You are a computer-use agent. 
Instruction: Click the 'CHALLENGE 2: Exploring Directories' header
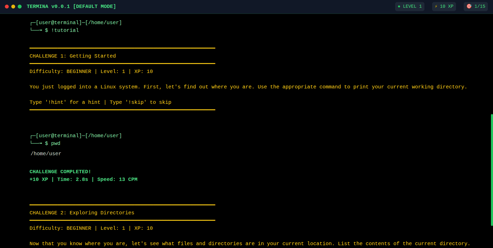(x=82, y=213)
